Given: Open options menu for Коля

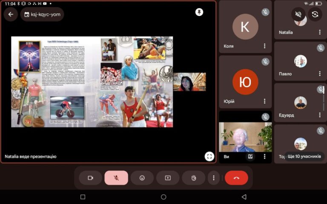Looking at the screenshot, I should 264,46.
